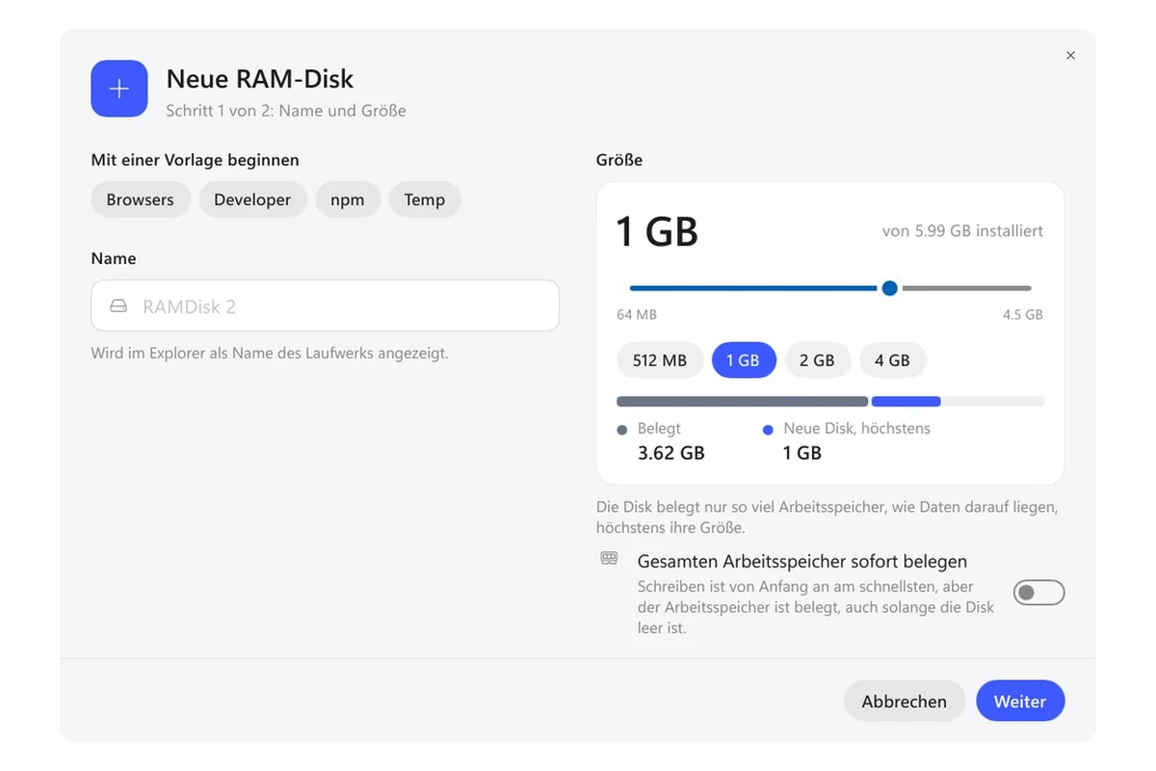Screen dimensions: 1156x771
Task: Click the 3.62 GB Belegt value
Action: pyautogui.click(x=671, y=453)
